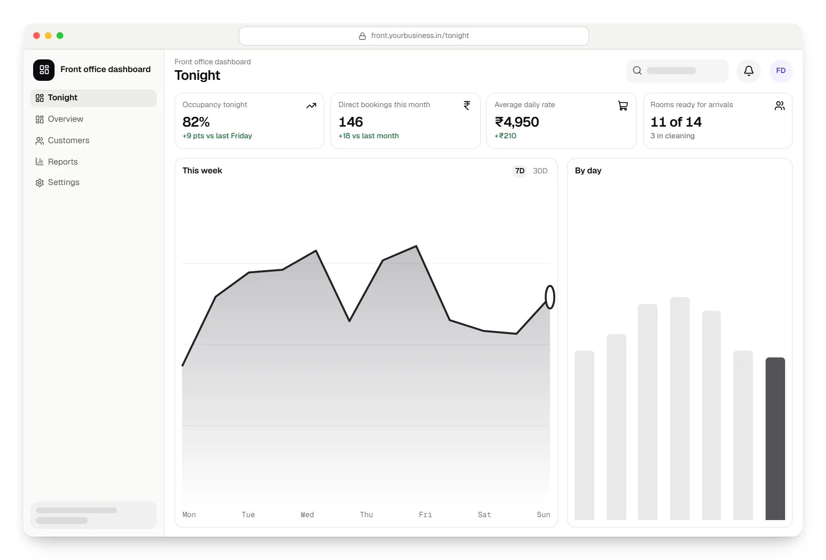Viewport: 826px width, 560px height.
Task: Click the Tonight grid icon in sidebar
Action: [x=39, y=98]
